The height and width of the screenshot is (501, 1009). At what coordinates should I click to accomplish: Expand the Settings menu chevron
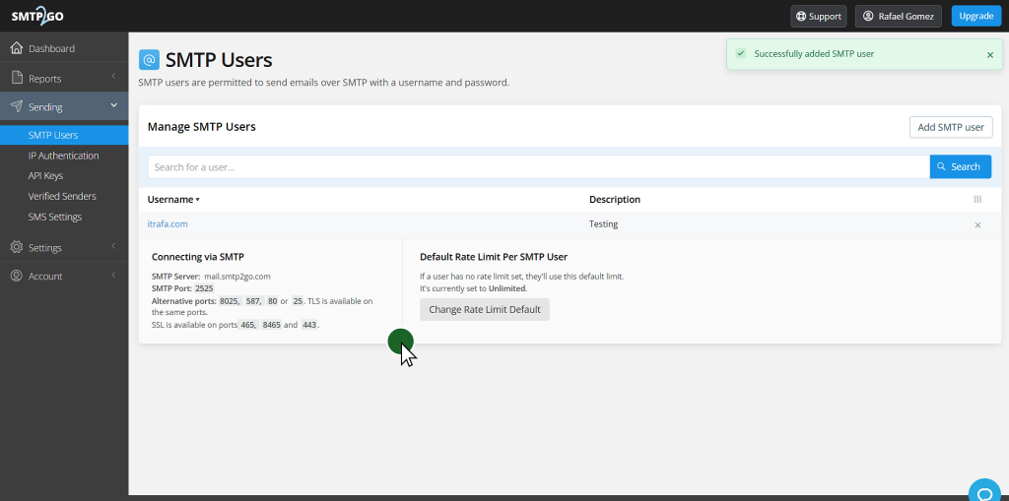113,246
